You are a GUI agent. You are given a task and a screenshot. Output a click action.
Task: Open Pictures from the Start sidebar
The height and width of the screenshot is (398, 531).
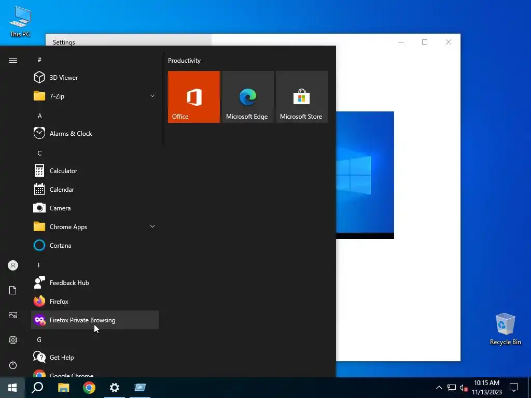point(13,315)
